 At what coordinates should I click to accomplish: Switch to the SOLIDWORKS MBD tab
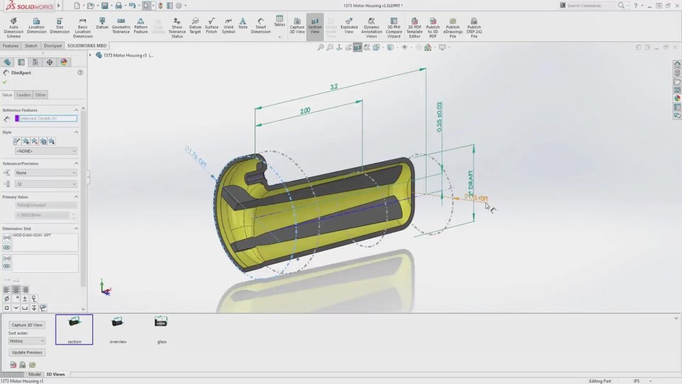[86, 46]
